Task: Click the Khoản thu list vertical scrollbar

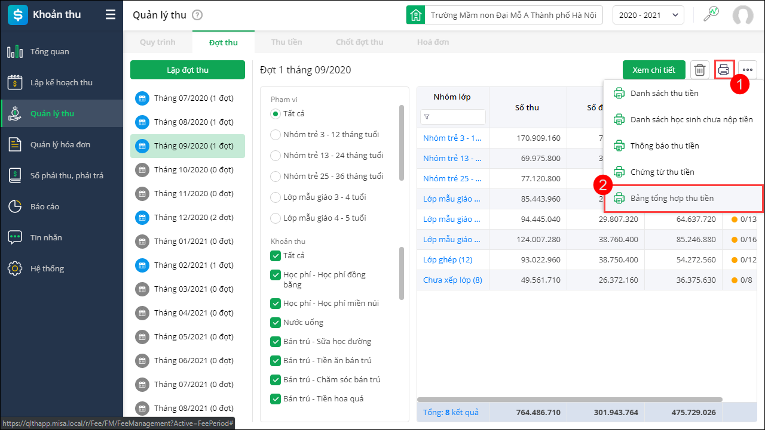Action: point(402,273)
